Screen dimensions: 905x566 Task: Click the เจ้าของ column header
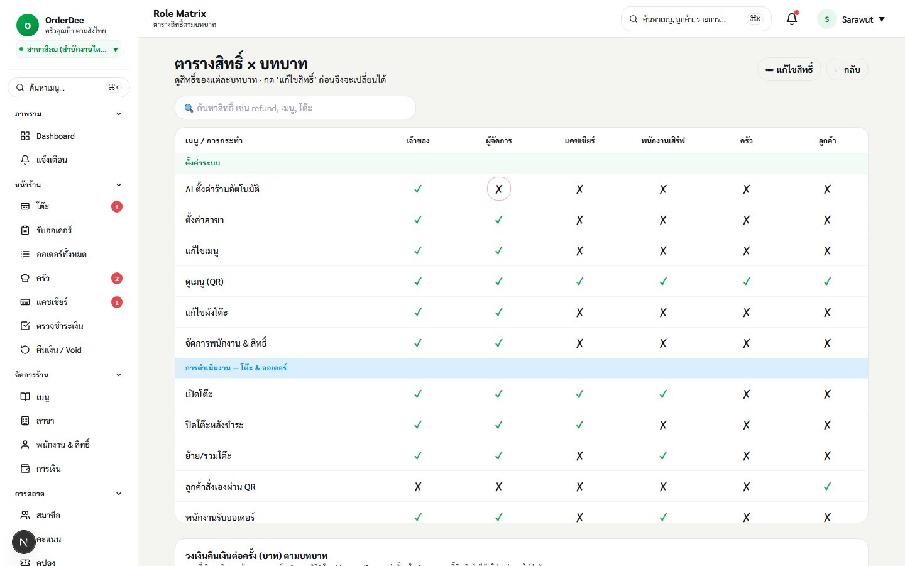click(x=418, y=141)
